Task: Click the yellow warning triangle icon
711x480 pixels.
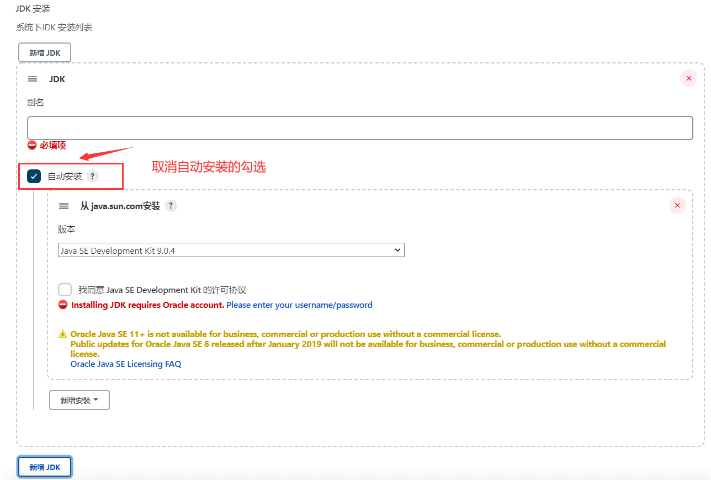Action: pos(63,334)
